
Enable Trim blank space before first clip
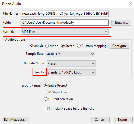tap(69, 109)
